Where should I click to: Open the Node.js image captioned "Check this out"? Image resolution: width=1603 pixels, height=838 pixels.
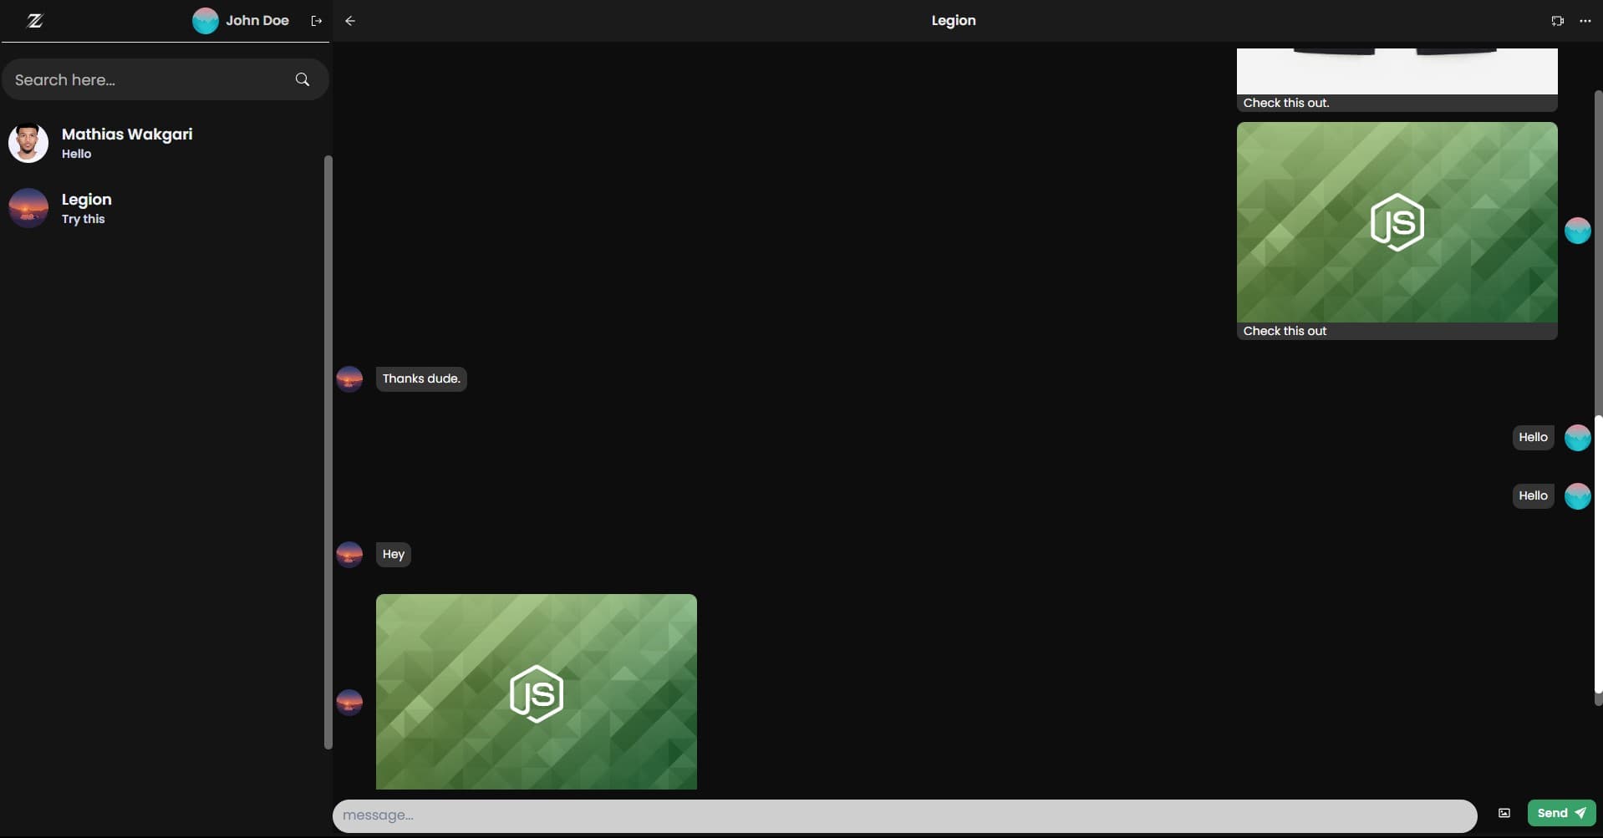tap(1397, 222)
